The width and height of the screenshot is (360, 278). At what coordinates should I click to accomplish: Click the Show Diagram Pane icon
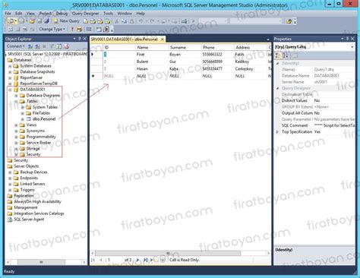pos(10,30)
